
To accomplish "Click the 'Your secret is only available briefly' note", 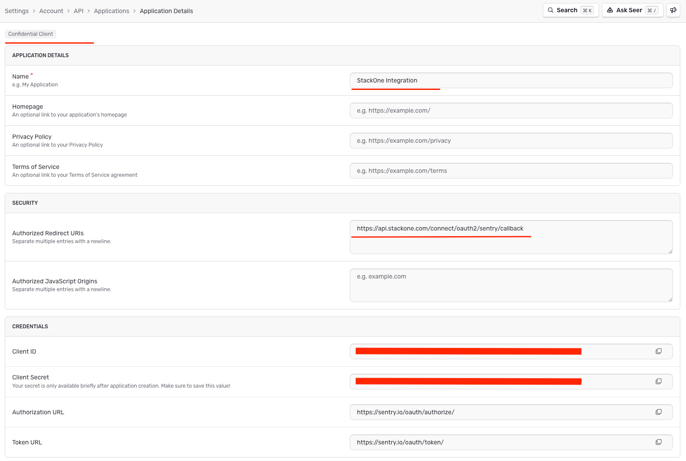I will coord(121,386).
